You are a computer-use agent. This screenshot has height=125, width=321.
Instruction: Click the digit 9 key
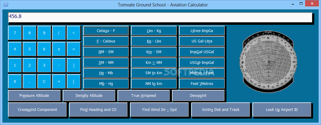(44, 33)
